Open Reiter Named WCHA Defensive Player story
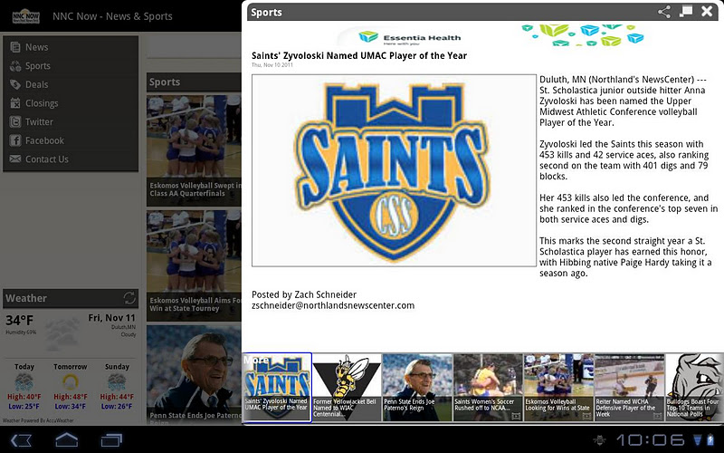Screen dimensions: 724x453 point(629,388)
